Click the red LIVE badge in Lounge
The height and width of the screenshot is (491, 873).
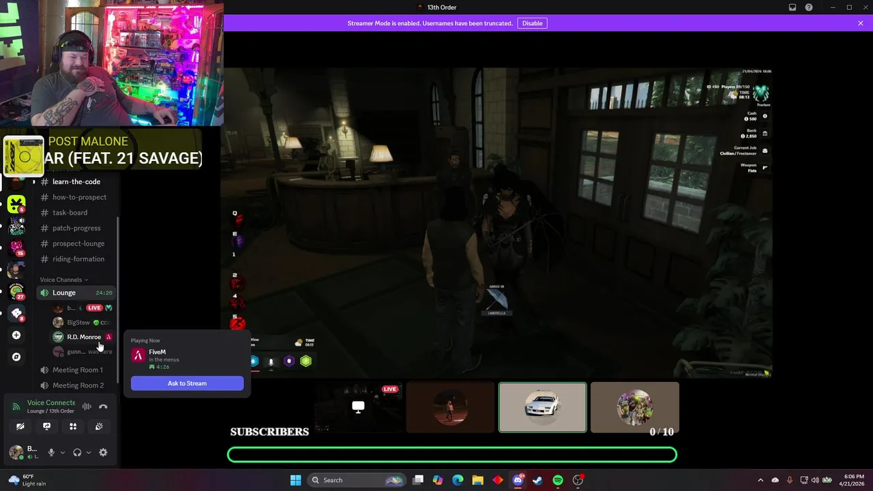[x=94, y=308]
